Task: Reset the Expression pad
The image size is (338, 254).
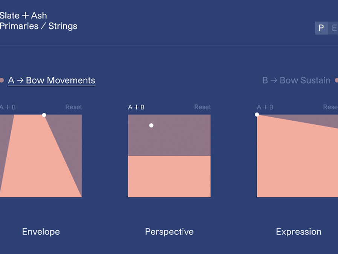Action: (x=330, y=107)
